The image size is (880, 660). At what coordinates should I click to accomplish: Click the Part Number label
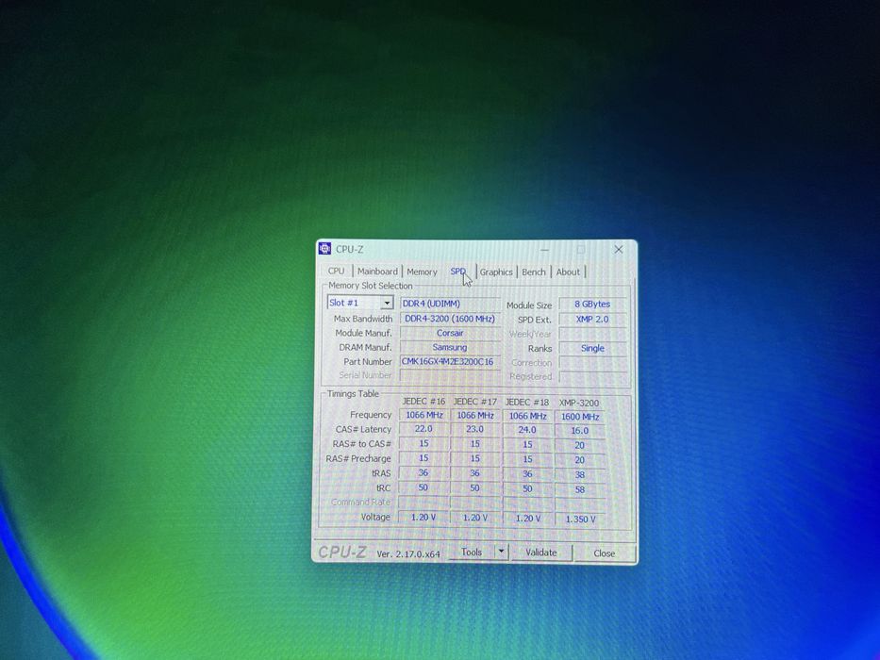pyautogui.click(x=368, y=362)
